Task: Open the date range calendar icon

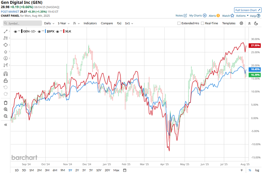Action: (125, 170)
